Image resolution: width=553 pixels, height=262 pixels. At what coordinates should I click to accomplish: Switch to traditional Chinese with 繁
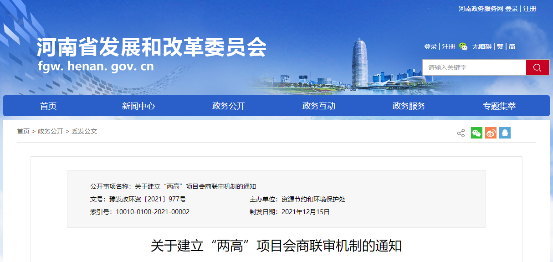click(x=500, y=46)
